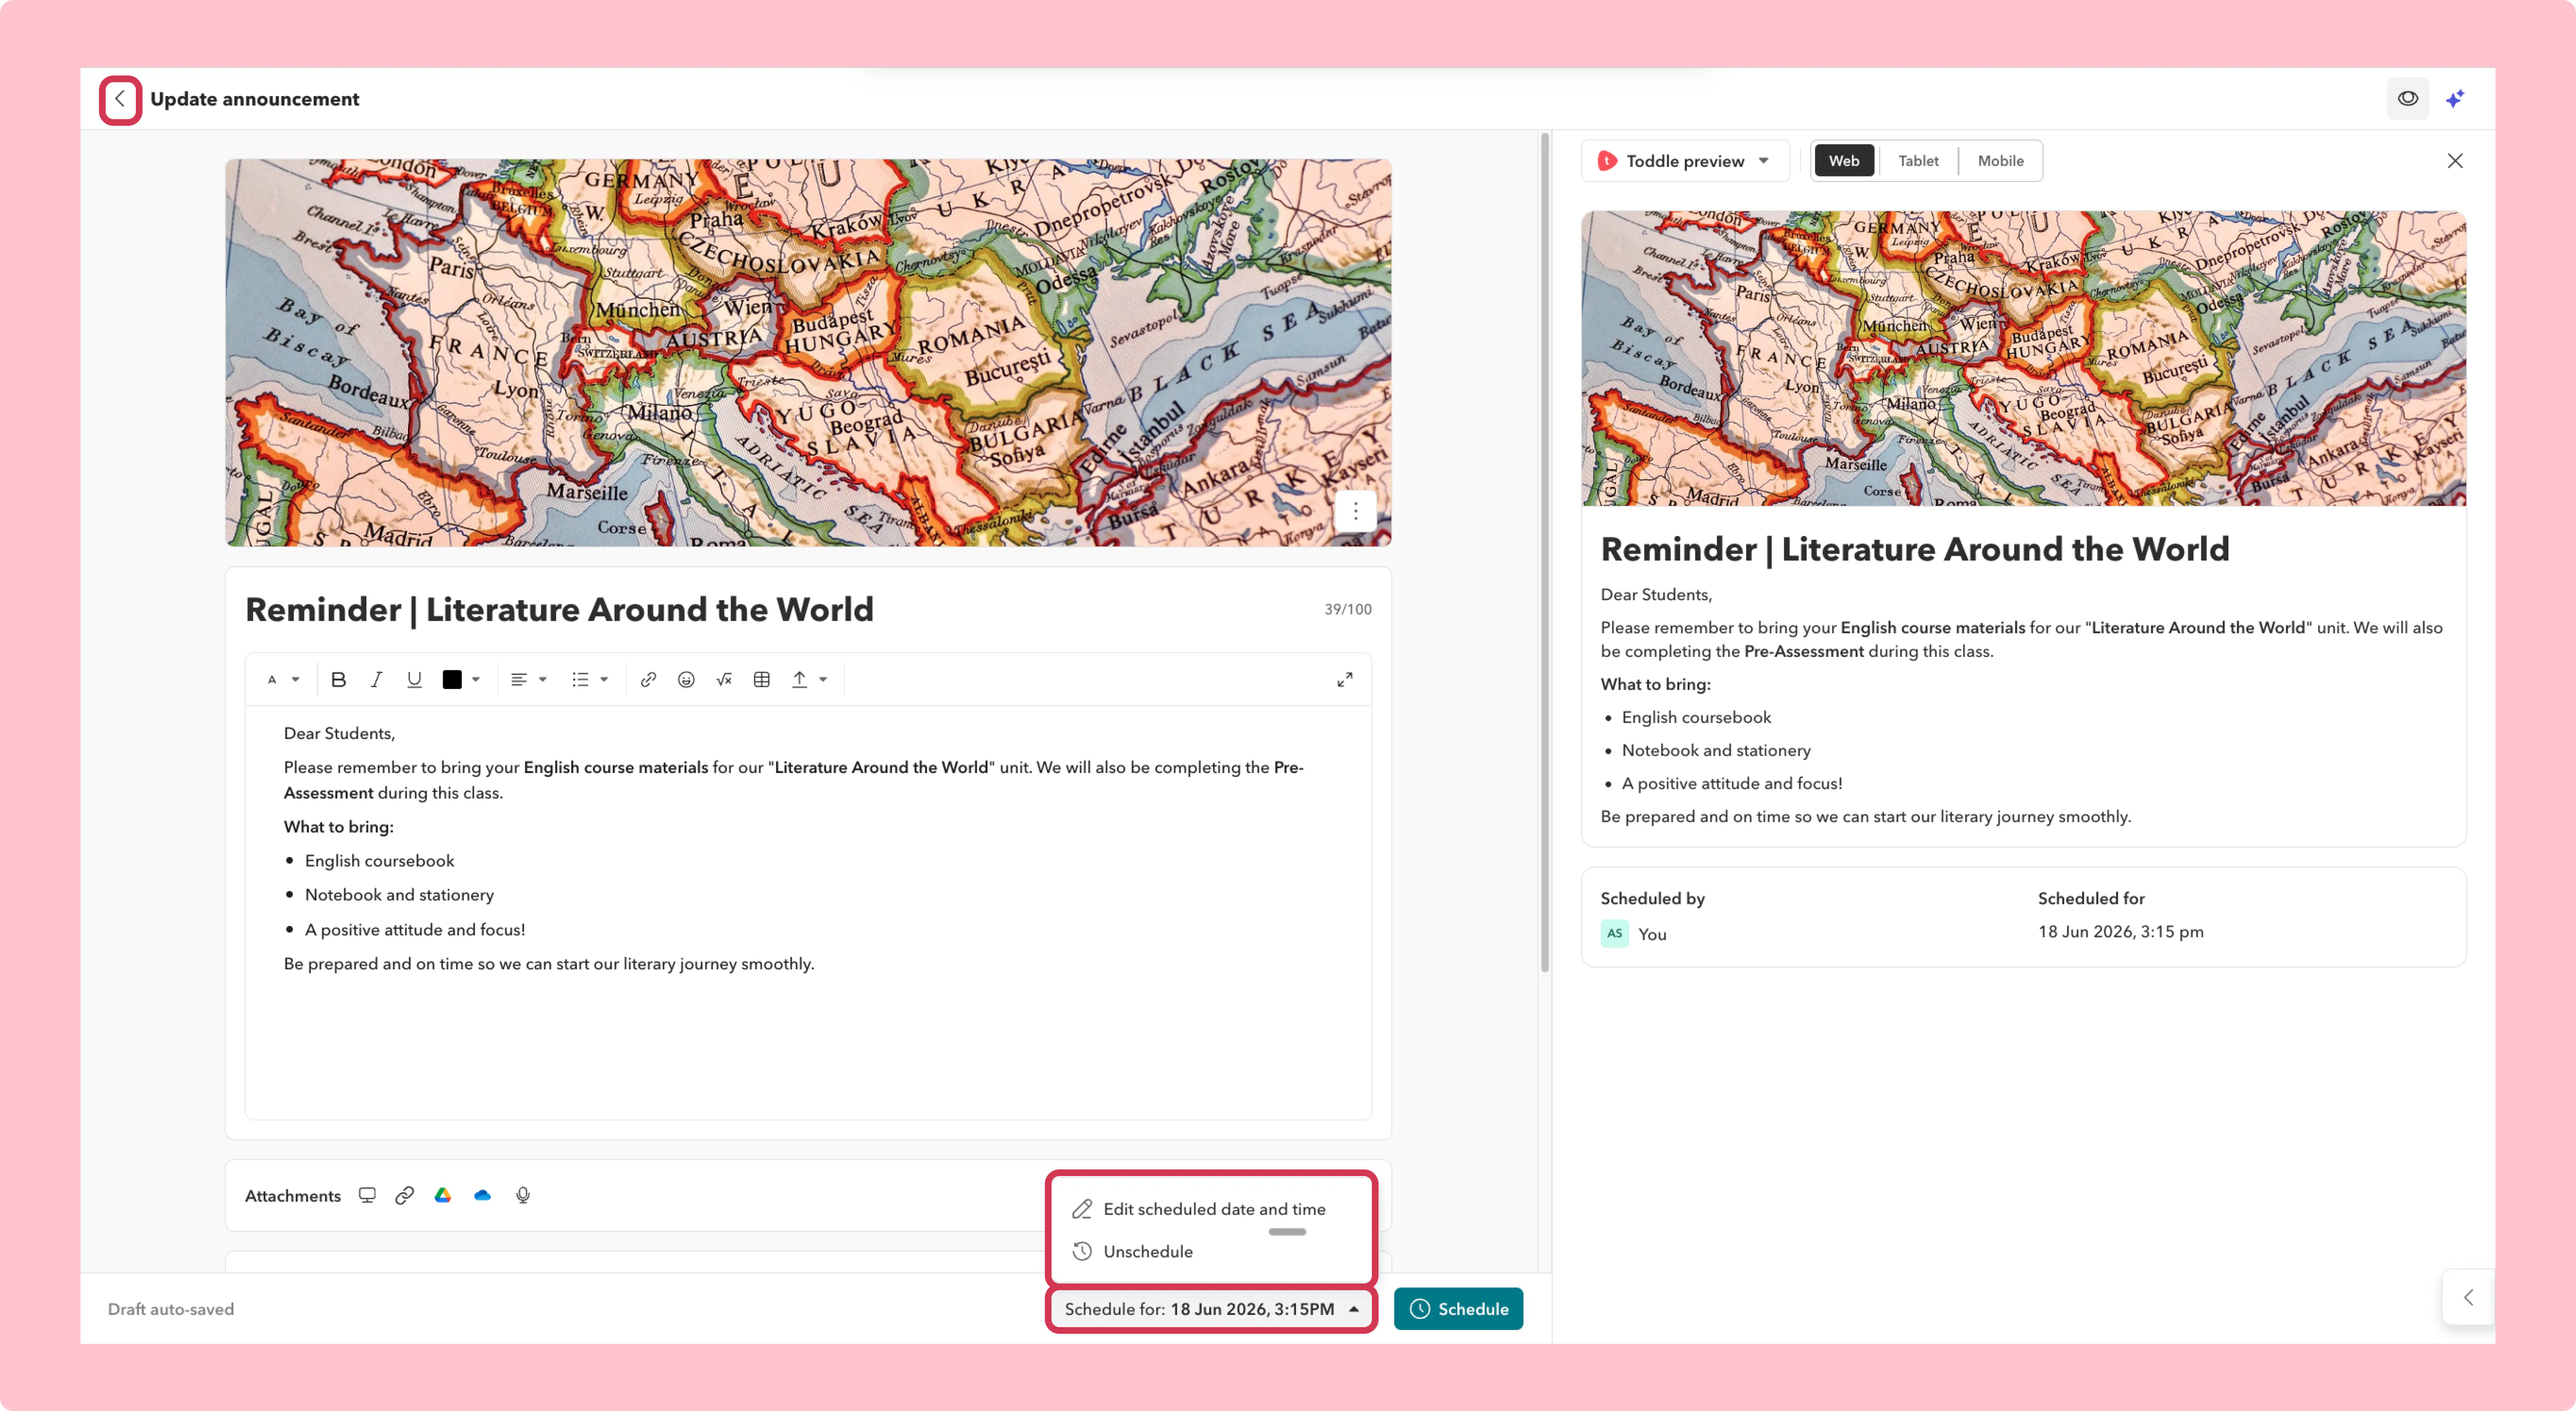Click the AS avatar next to You
This screenshot has height=1411, width=2576.
[x=1614, y=934]
